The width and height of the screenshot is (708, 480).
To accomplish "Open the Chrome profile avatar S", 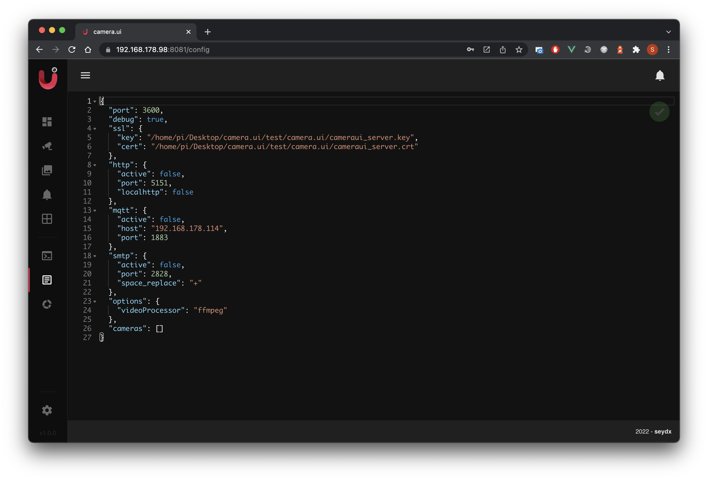I will 652,50.
